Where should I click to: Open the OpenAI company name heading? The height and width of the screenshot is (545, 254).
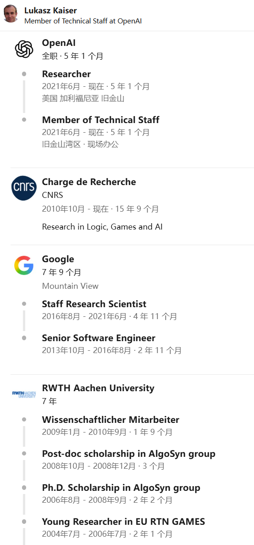(x=59, y=43)
